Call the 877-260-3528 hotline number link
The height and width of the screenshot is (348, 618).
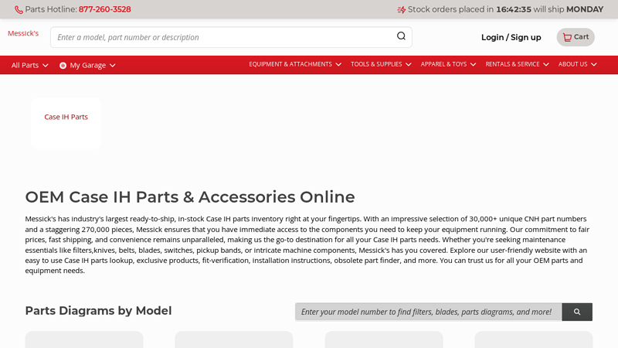tap(104, 9)
